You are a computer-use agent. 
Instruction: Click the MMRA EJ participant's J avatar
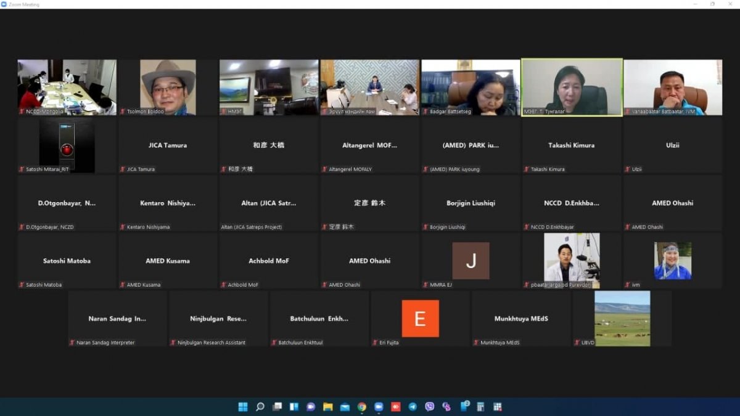(471, 261)
